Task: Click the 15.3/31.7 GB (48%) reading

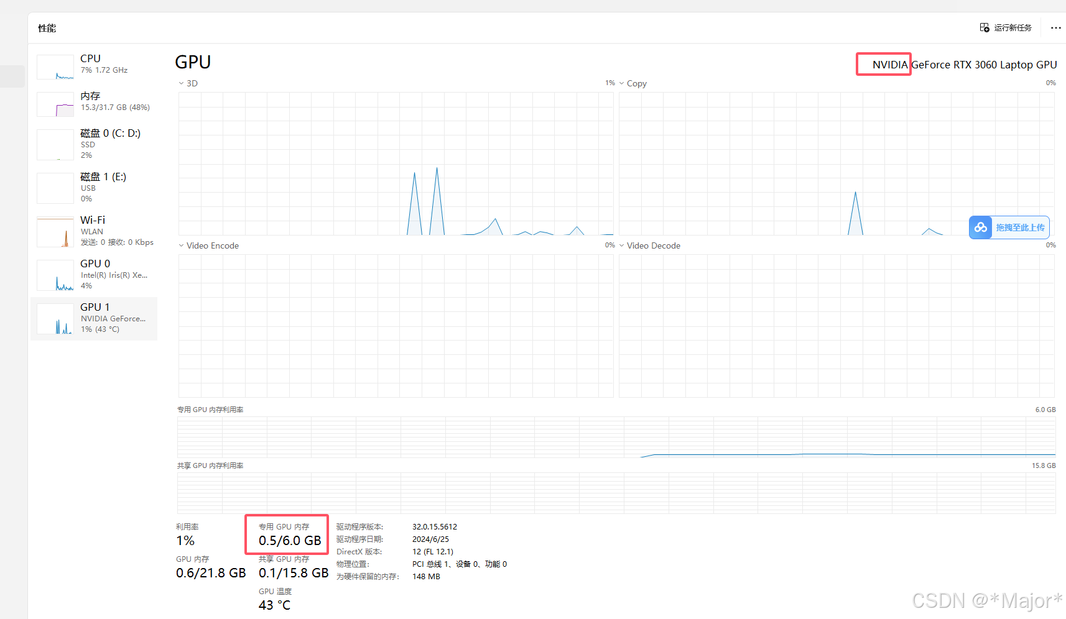Action: [x=115, y=108]
